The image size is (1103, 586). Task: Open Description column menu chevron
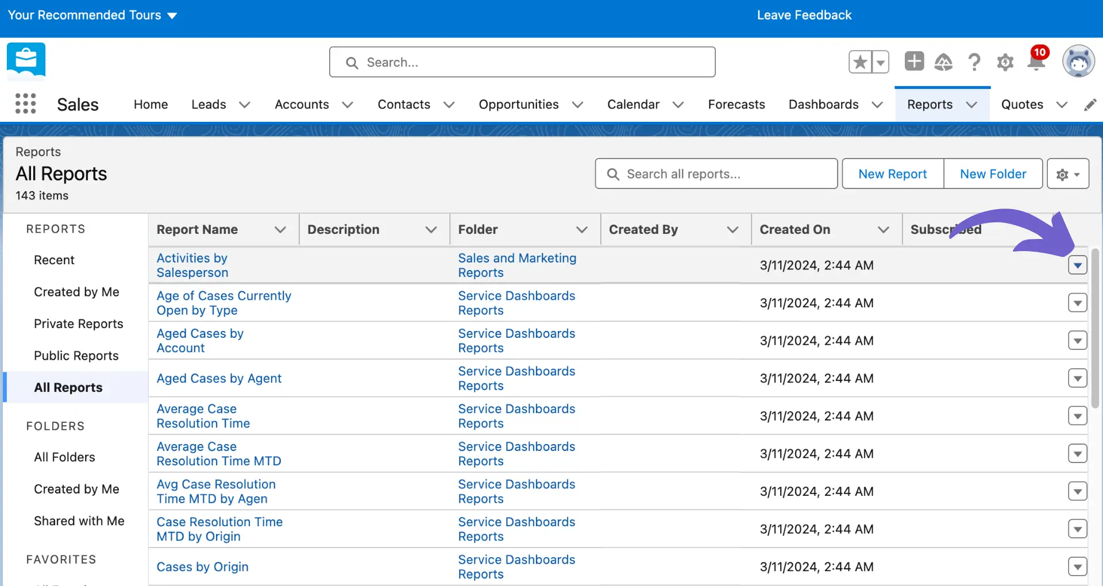tap(431, 230)
